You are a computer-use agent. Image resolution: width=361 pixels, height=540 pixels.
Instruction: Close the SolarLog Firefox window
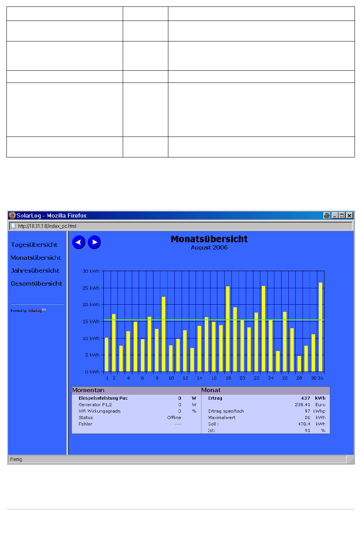point(349,215)
